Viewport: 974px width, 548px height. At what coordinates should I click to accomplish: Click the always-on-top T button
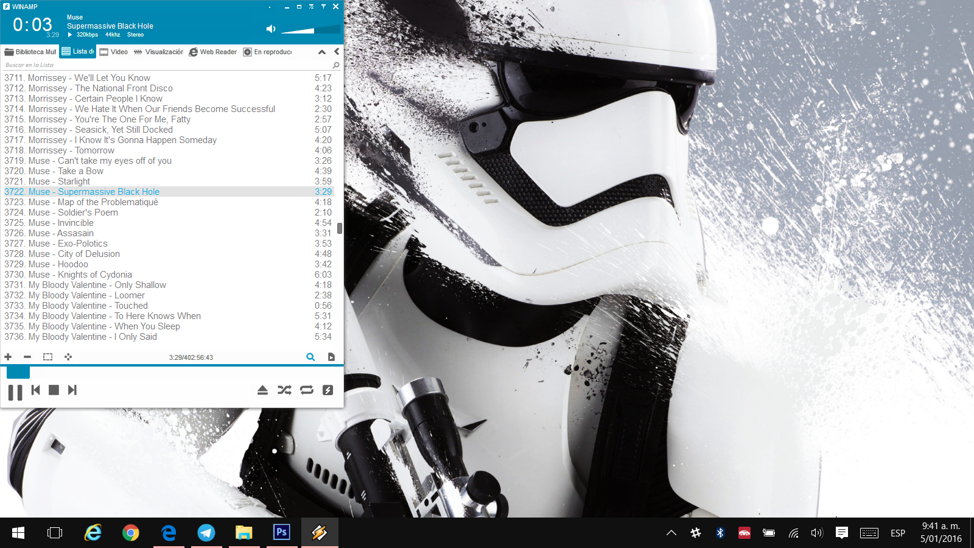[x=323, y=7]
